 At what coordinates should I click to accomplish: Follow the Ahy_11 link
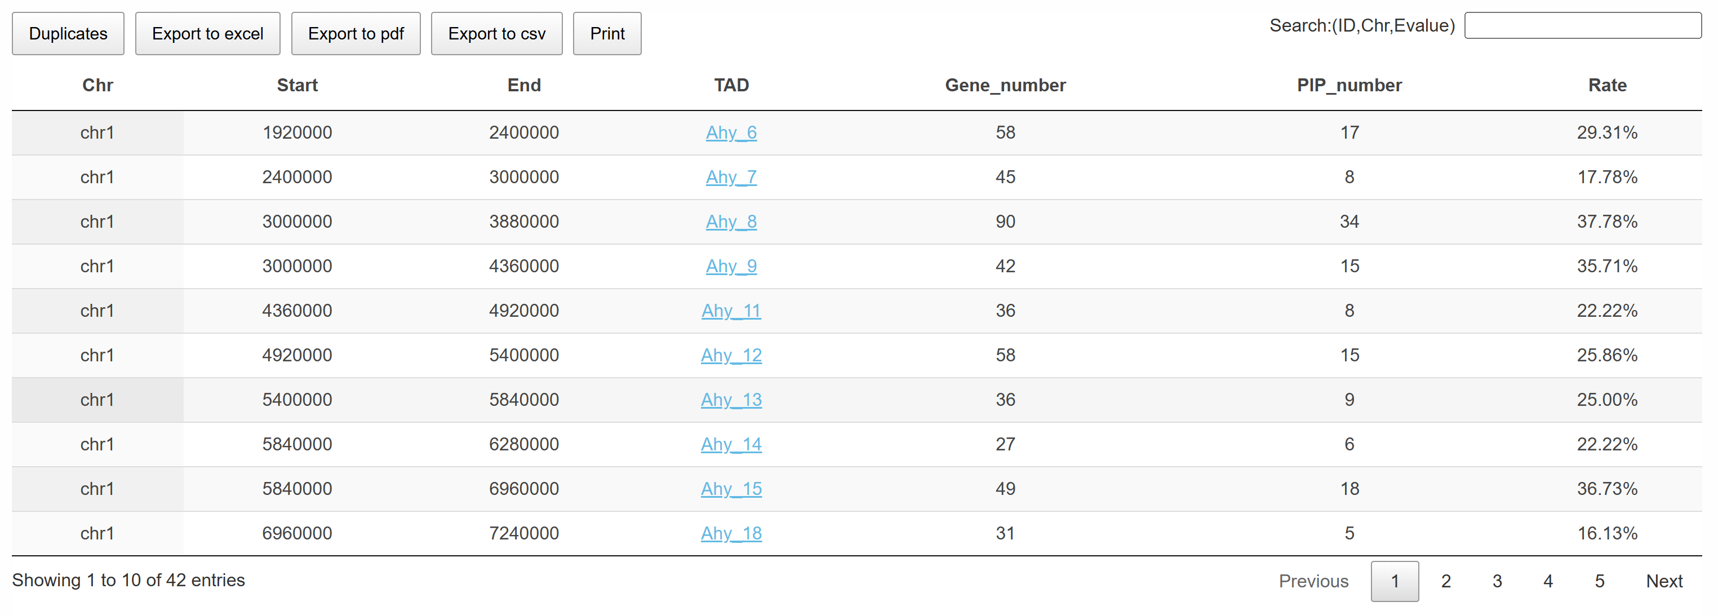[731, 311]
